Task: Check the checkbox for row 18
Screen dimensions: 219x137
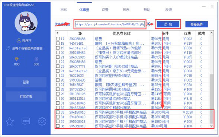Action: (x=58, y=43)
